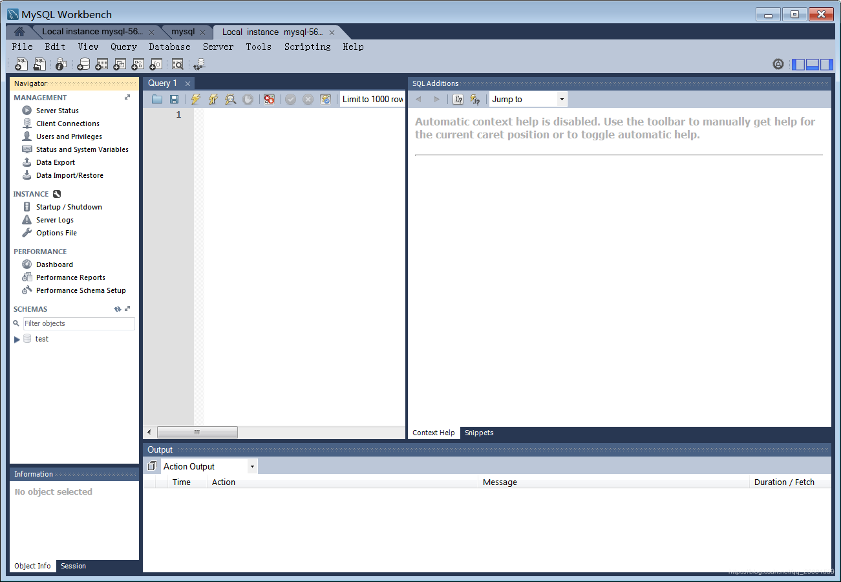The height and width of the screenshot is (582, 841).
Task: Open Server Status in the Navigator
Action: click(58, 111)
